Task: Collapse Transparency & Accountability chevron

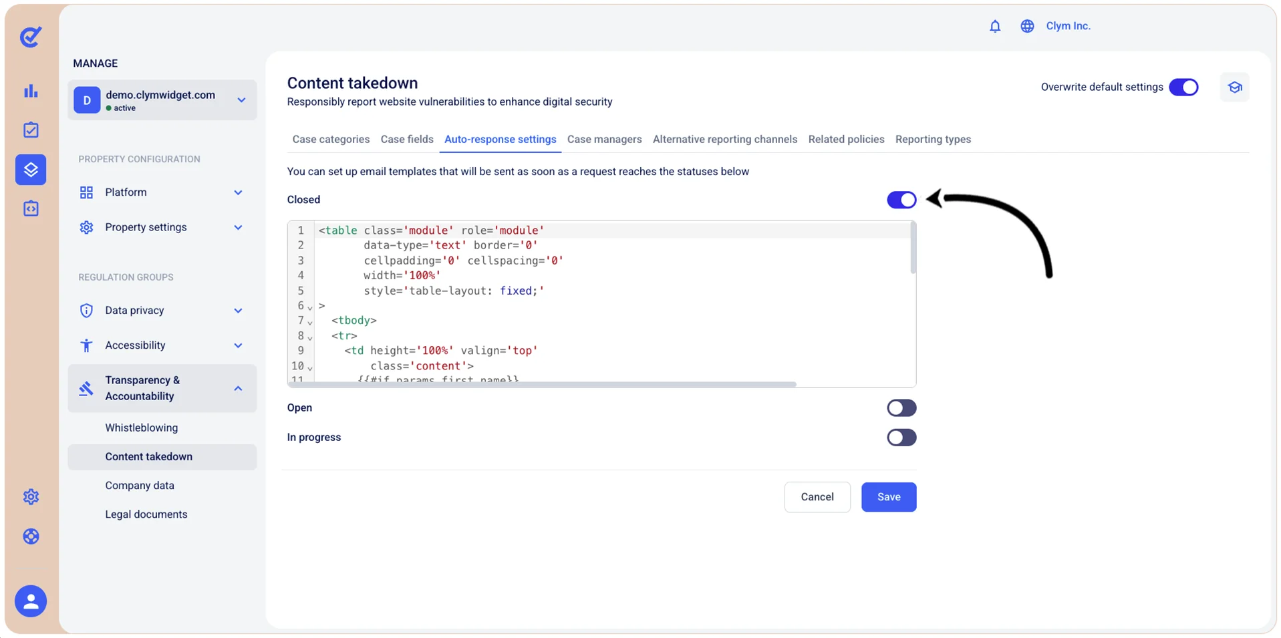Action: click(x=238, y=388)
